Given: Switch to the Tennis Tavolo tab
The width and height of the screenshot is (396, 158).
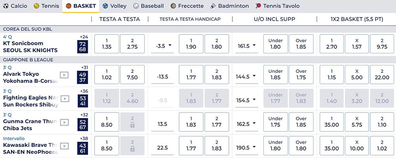Looking at the screenshot, I should [x=278, y=6].
